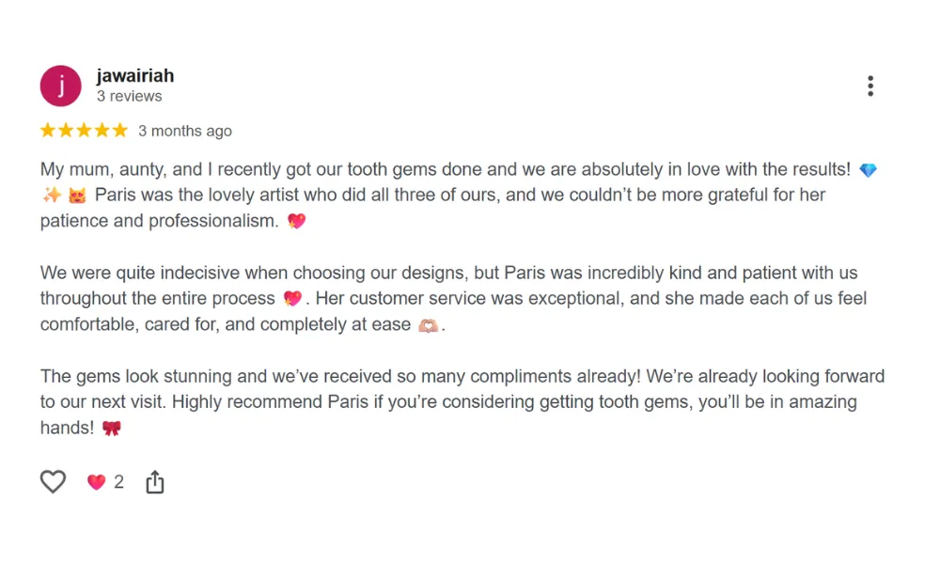
Task: Click the heart emoji after 'professionalism'
Action: (296, 222)
